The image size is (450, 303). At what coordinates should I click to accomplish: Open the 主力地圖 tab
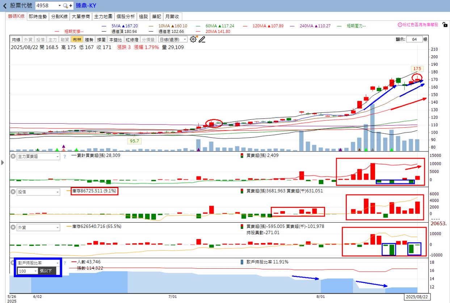point(103,17)
